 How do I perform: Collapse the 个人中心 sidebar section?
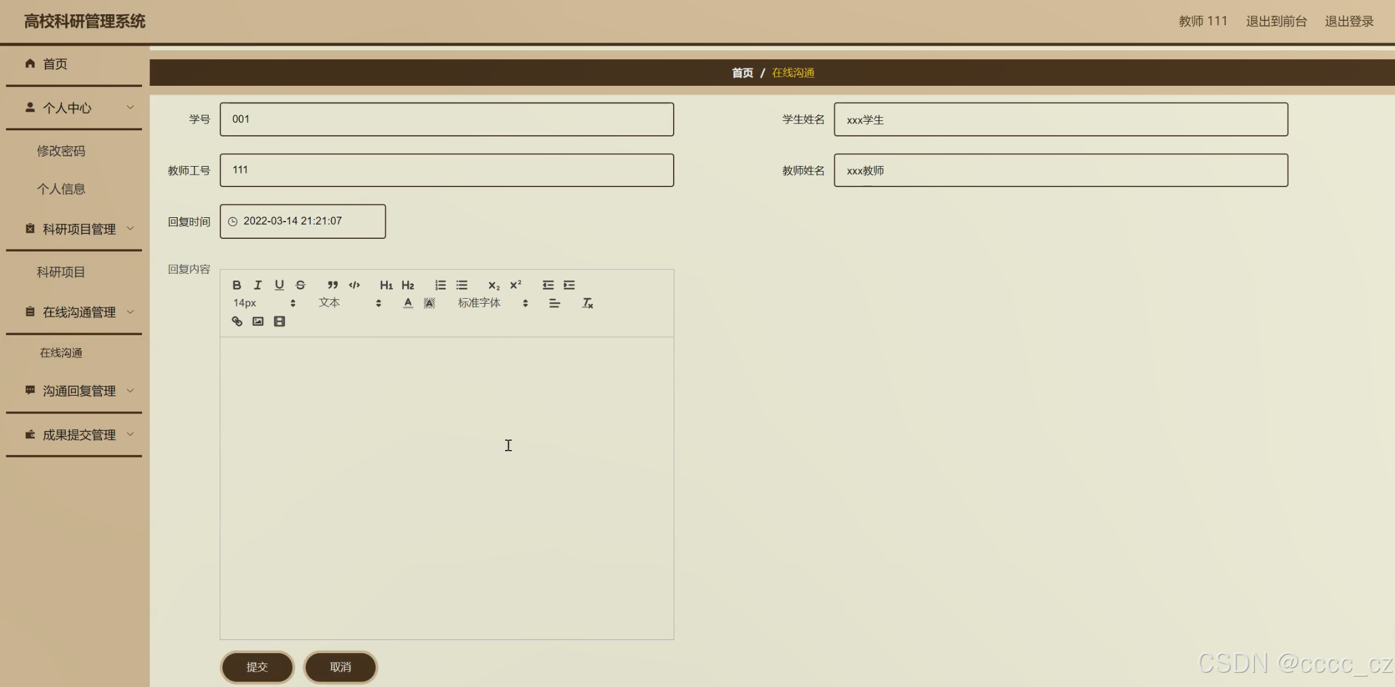(74, 108)
